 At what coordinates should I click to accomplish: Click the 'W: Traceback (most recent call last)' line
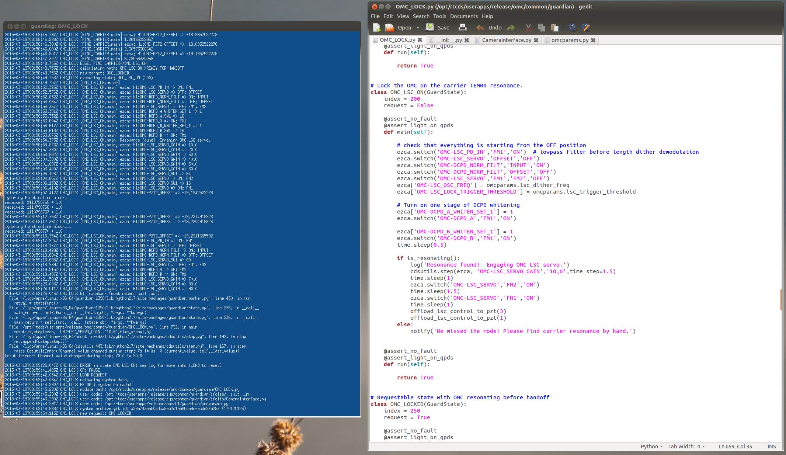(83, 294)
